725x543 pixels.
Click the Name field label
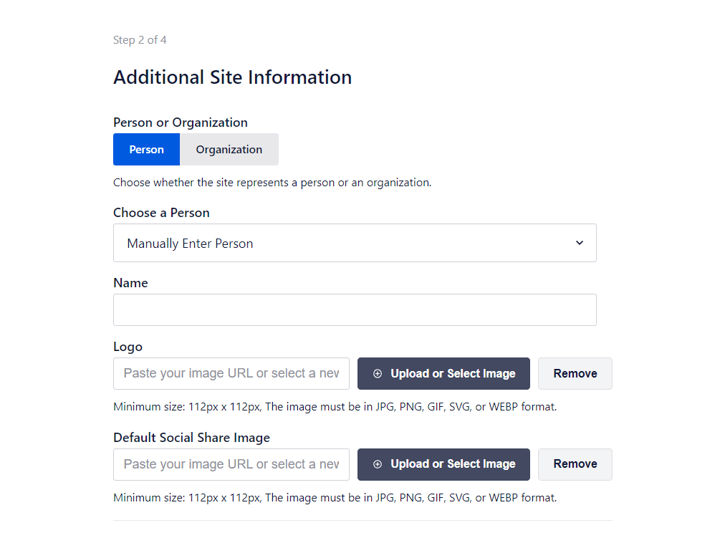[x=130, y=283]
